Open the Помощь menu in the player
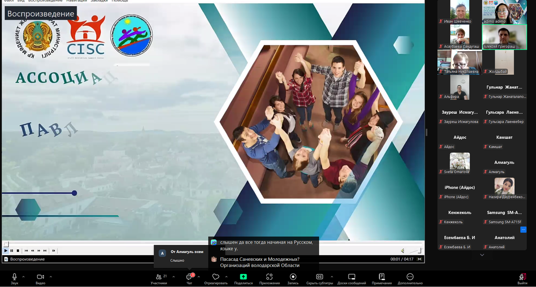Screen dimensions: 536x287 pyautogui.click(x=119, y=1)
